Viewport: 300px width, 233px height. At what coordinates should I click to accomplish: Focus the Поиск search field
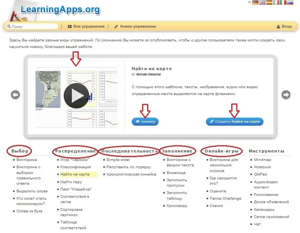(x=32, y=26)
